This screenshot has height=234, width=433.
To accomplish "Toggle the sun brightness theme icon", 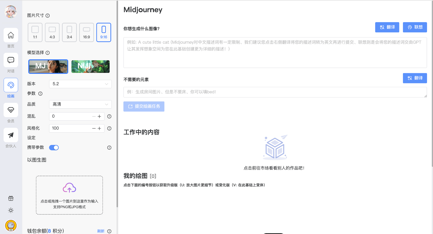I will 11,210.
